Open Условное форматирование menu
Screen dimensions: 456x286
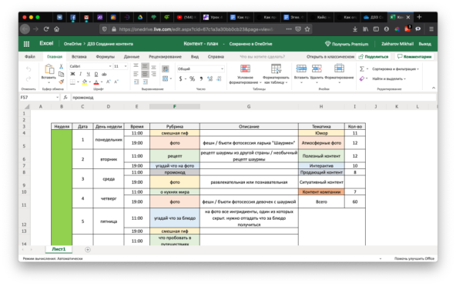click(245, 75)
